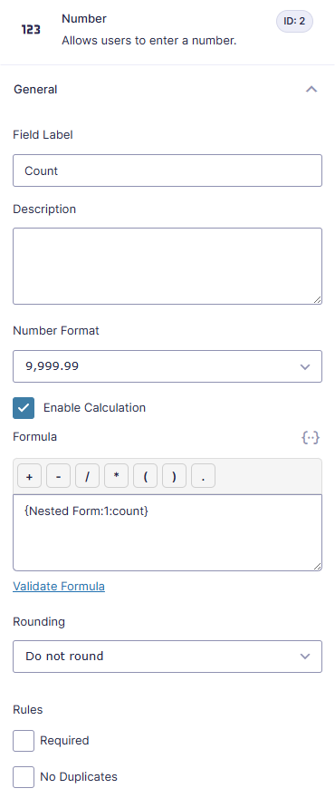This screenshot has width=335, height=798.
Task: Insert decimal point into formula
Action: point(204,476)
